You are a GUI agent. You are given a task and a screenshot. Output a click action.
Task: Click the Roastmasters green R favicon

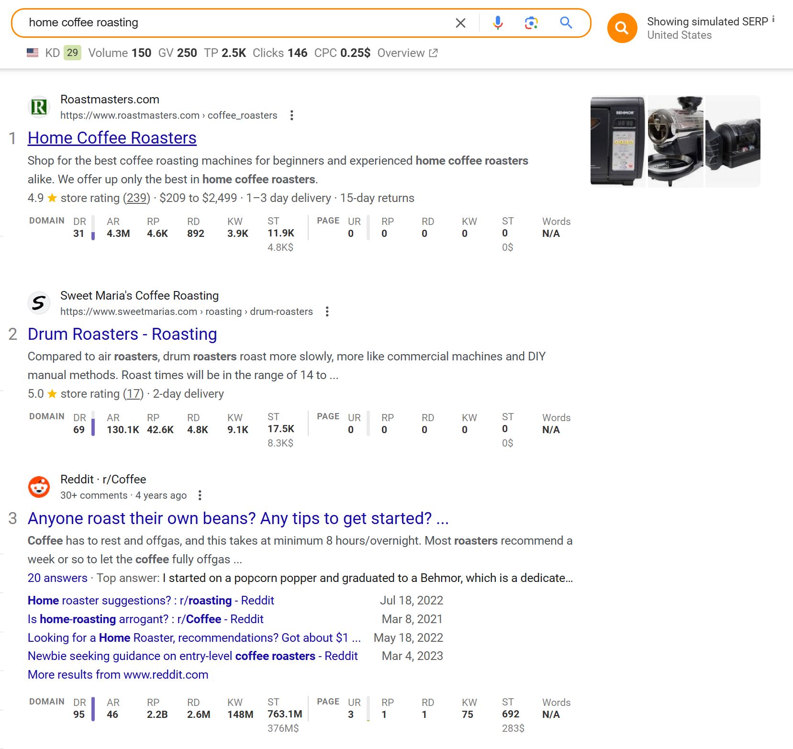tap(39, 107)
